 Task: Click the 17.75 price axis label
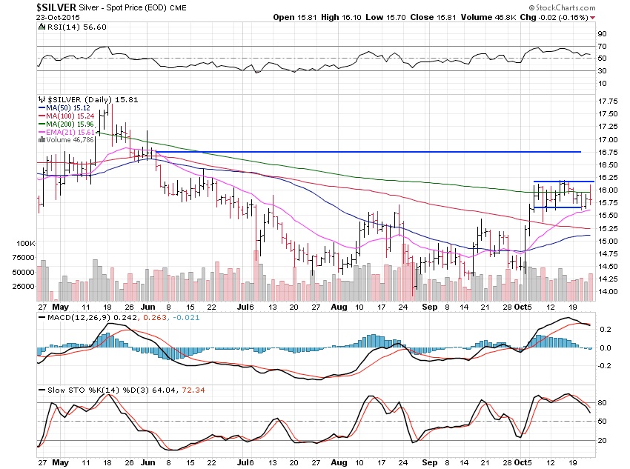608,102
